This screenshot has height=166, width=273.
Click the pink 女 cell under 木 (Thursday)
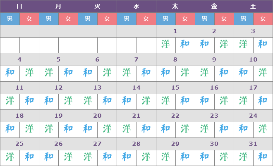[185, 19]
